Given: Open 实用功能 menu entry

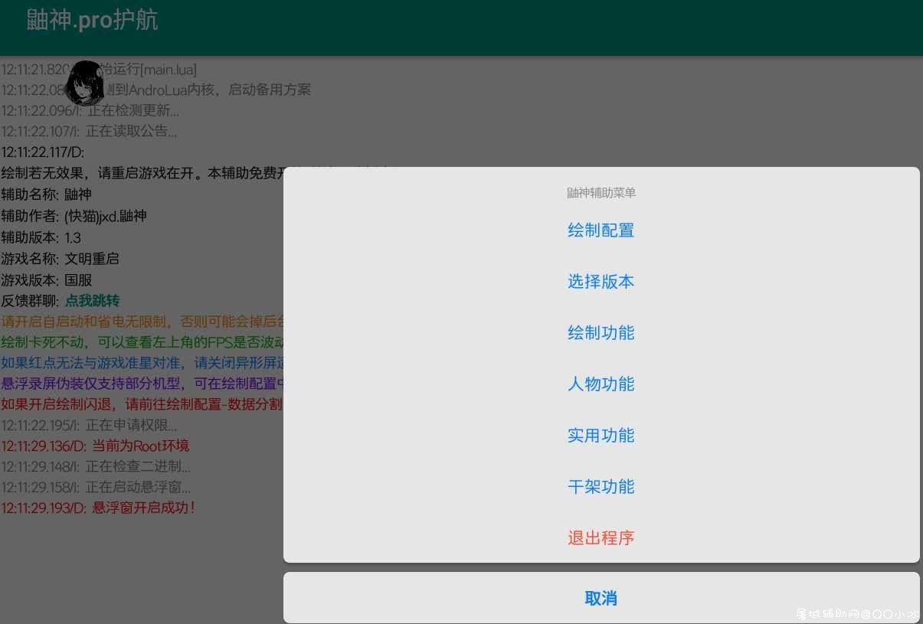Looking at the screenshot, I should point(601,436).
